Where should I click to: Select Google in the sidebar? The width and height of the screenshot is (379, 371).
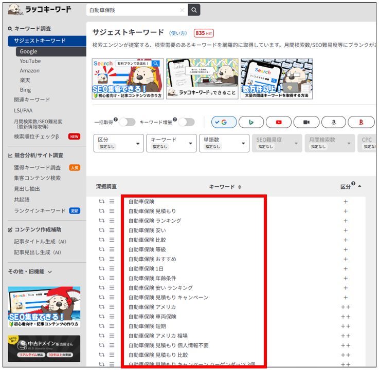tap(51, 52)
